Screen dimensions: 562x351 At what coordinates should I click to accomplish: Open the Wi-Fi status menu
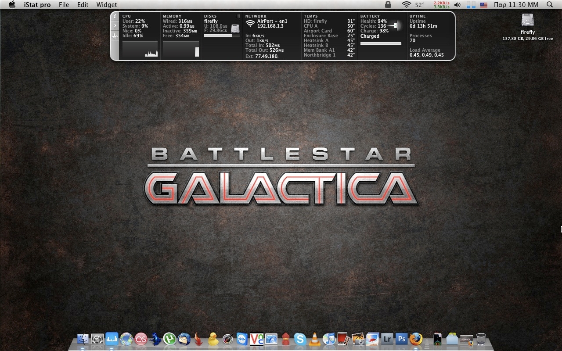point(407,5)
